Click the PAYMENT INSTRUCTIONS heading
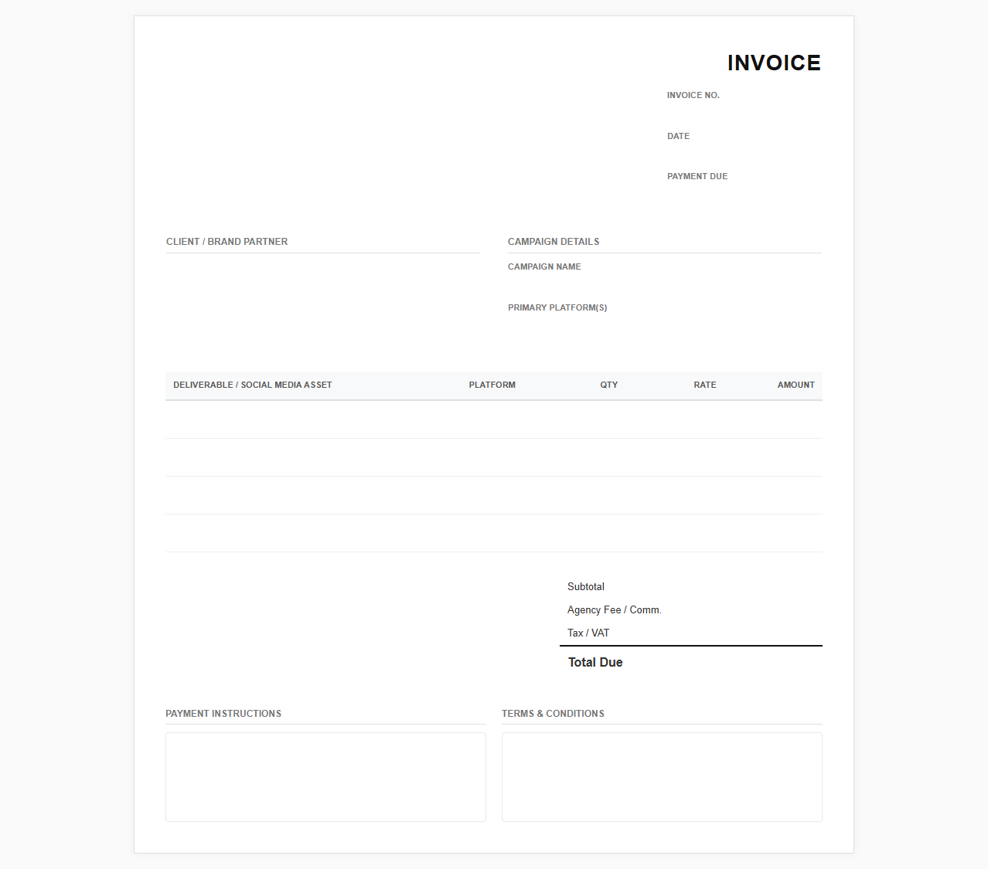The image size is (988, 869). 223,714
